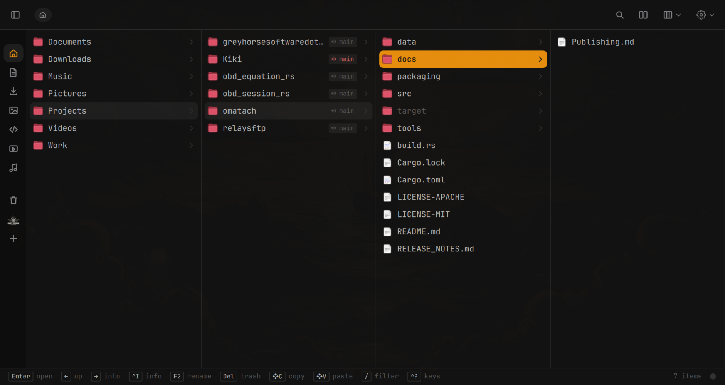Select the Documents folder

[114, 42]
